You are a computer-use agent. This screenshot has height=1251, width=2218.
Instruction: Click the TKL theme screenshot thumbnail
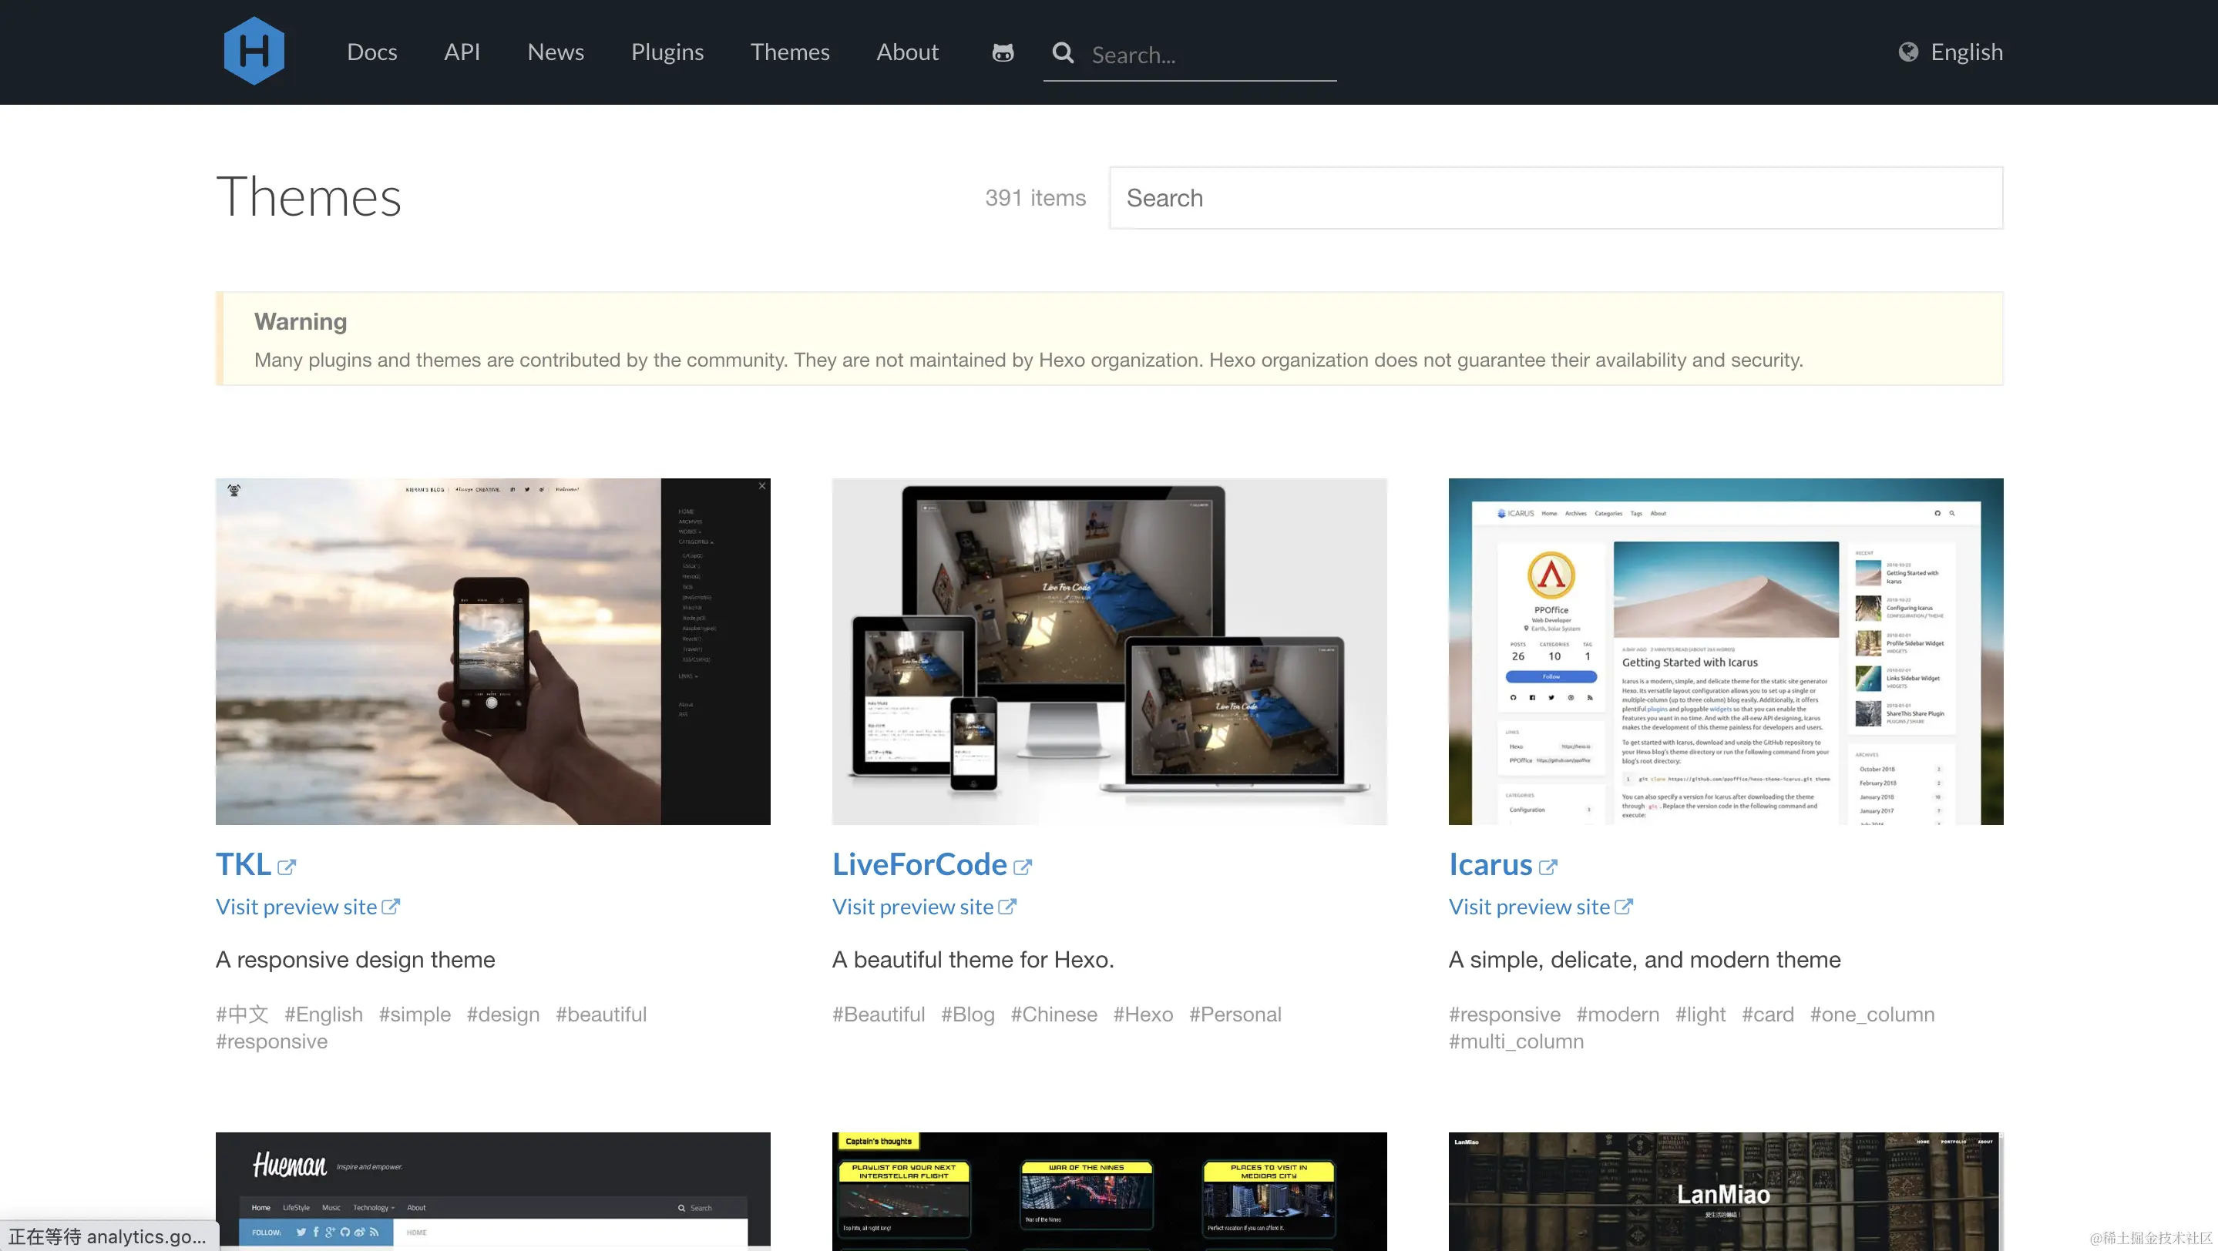(492, 652)
